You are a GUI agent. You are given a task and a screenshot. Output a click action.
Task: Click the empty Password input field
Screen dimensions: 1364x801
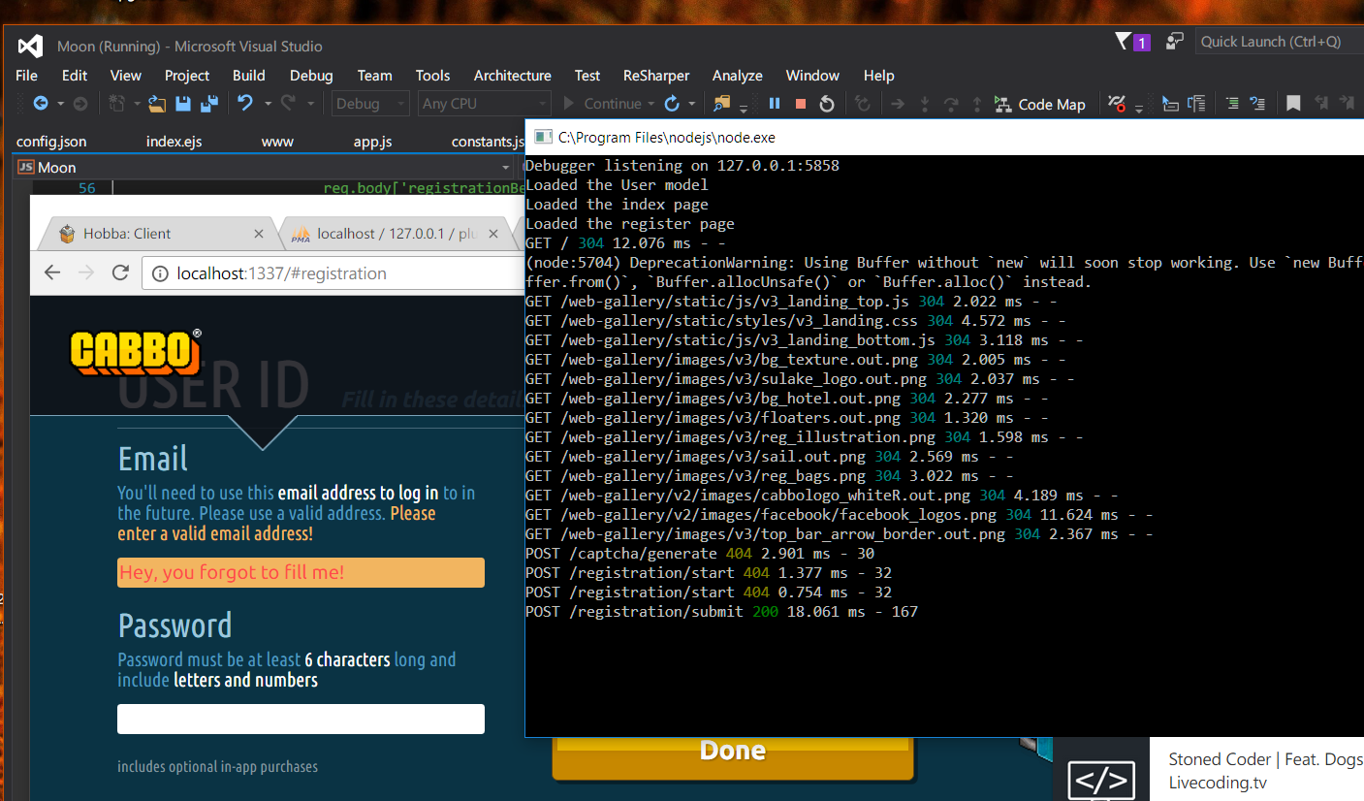point(301,719)
